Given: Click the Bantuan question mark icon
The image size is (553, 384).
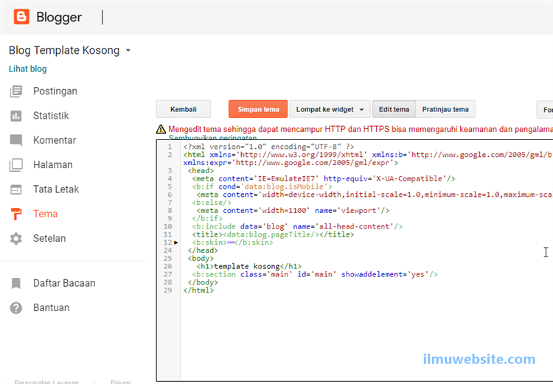Looking at the screenshot, I should coord(16,308).
